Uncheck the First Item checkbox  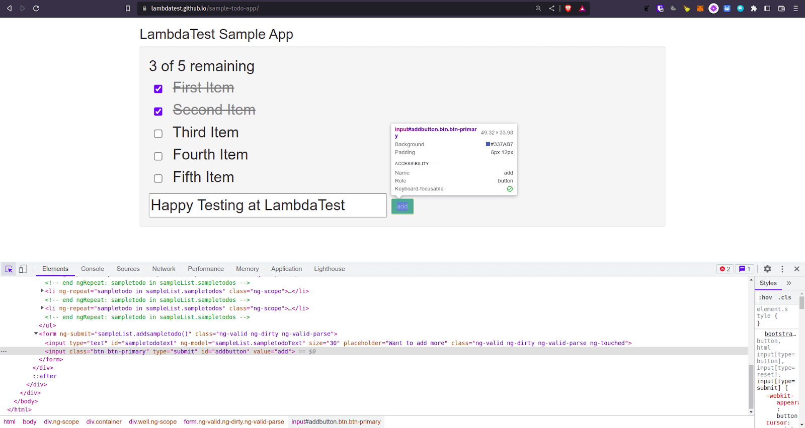(158, 89)
